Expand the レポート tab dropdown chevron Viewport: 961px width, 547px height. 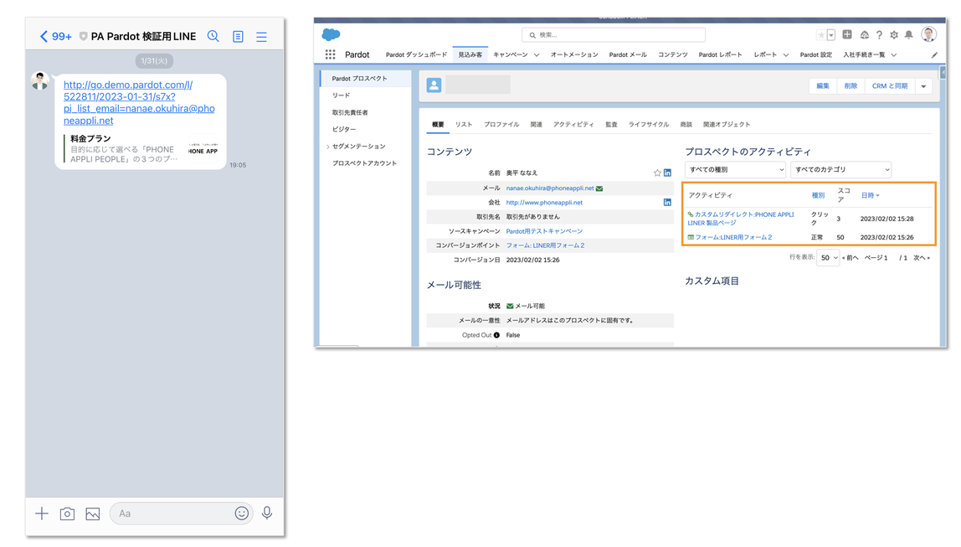pos(786,55)
